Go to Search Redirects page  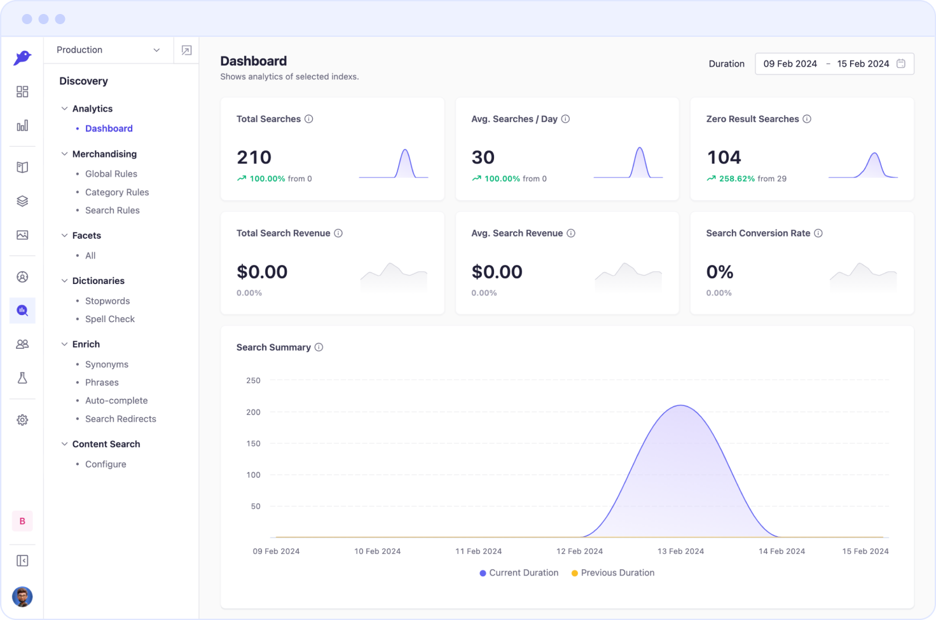[121, 419]
